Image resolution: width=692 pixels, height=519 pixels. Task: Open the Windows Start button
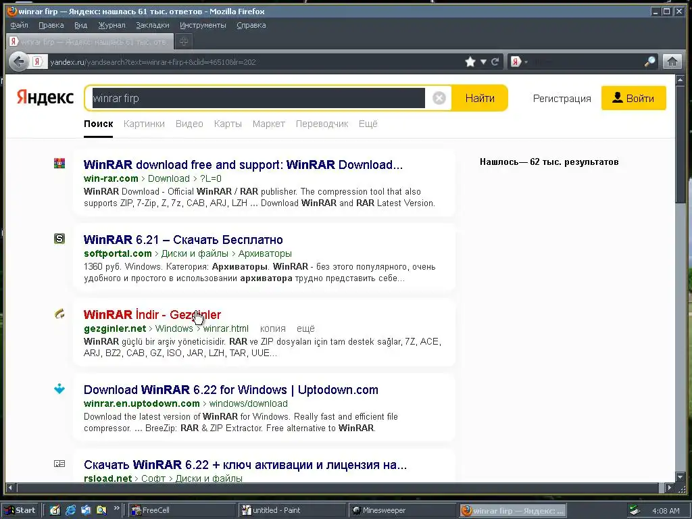pyautogui.click(x=20, y=510)
